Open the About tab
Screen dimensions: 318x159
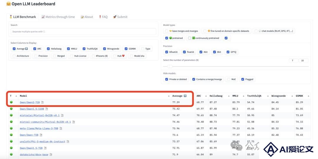pos(87,17)
